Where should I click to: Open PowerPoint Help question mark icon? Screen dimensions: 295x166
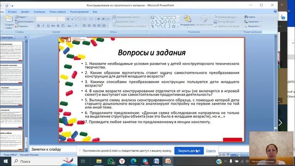pos(275,12)
